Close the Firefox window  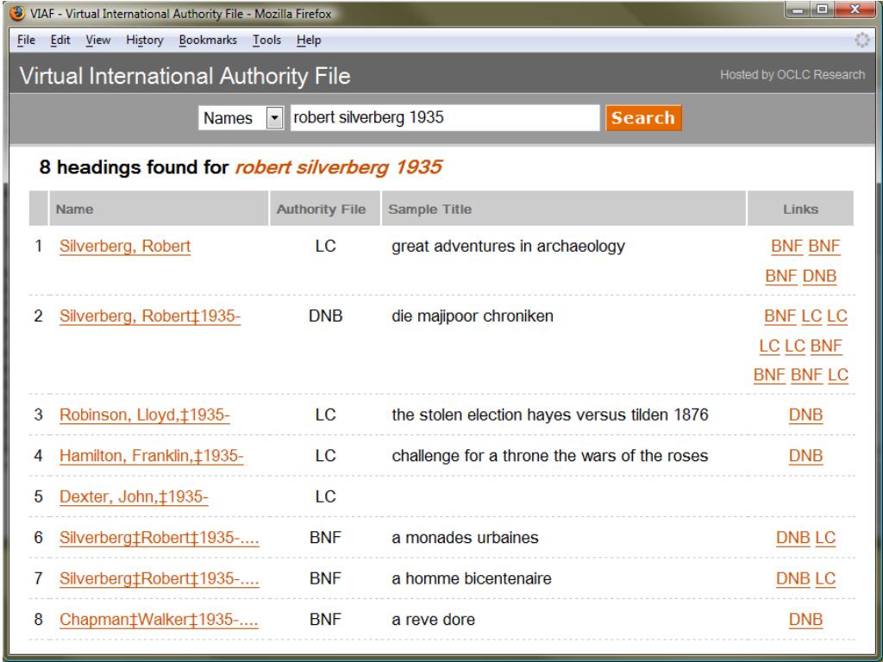click(855, 9)
